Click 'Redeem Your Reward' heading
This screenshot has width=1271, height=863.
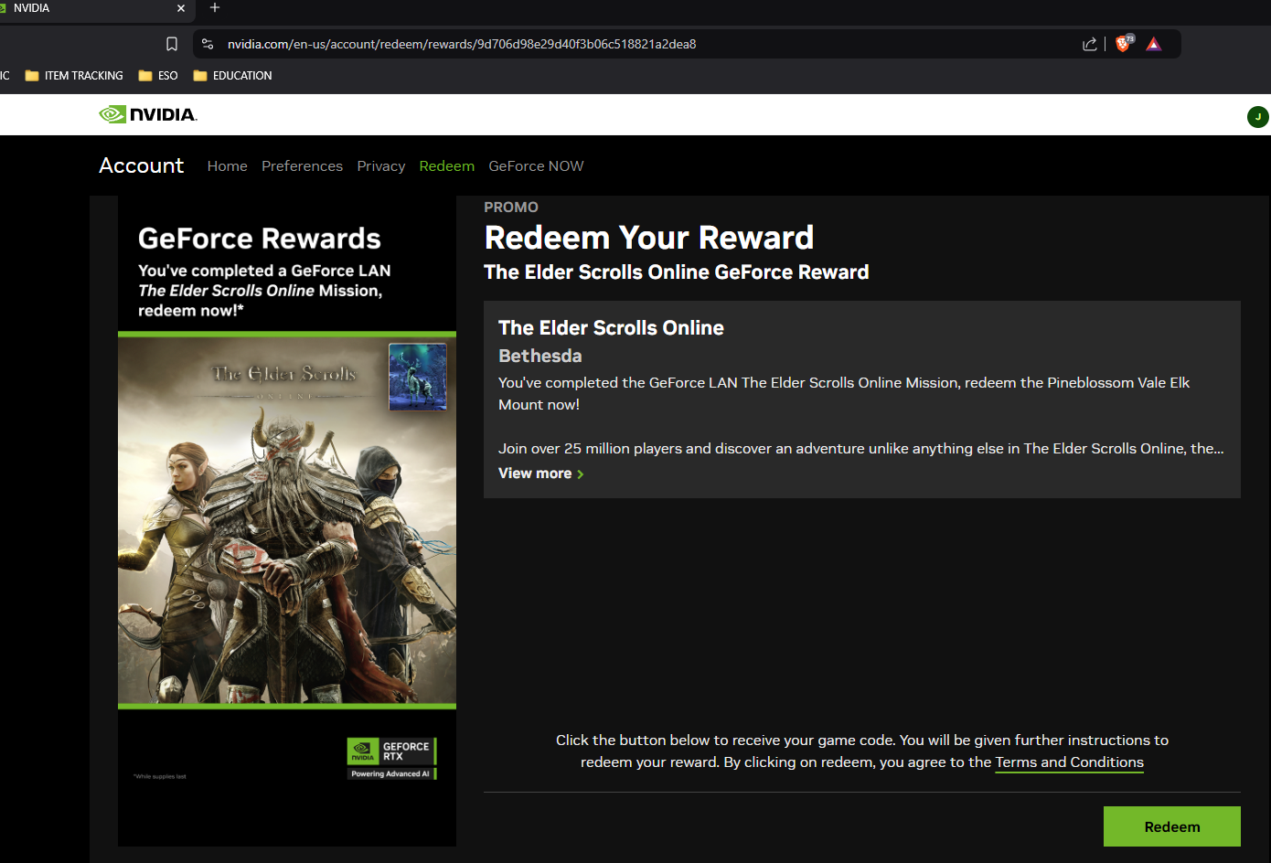point(649,238)
